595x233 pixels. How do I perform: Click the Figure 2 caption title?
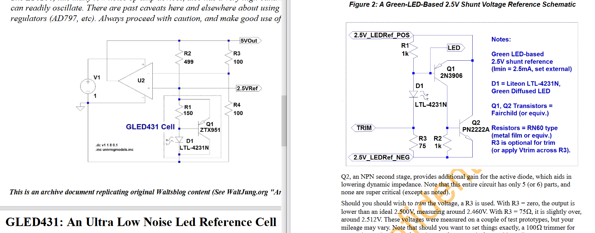click(463, 4)
